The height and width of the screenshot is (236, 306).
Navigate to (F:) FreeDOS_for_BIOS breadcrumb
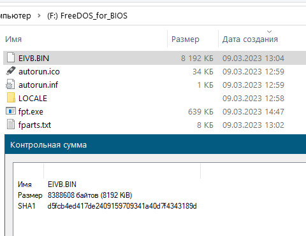pos(87,16)
